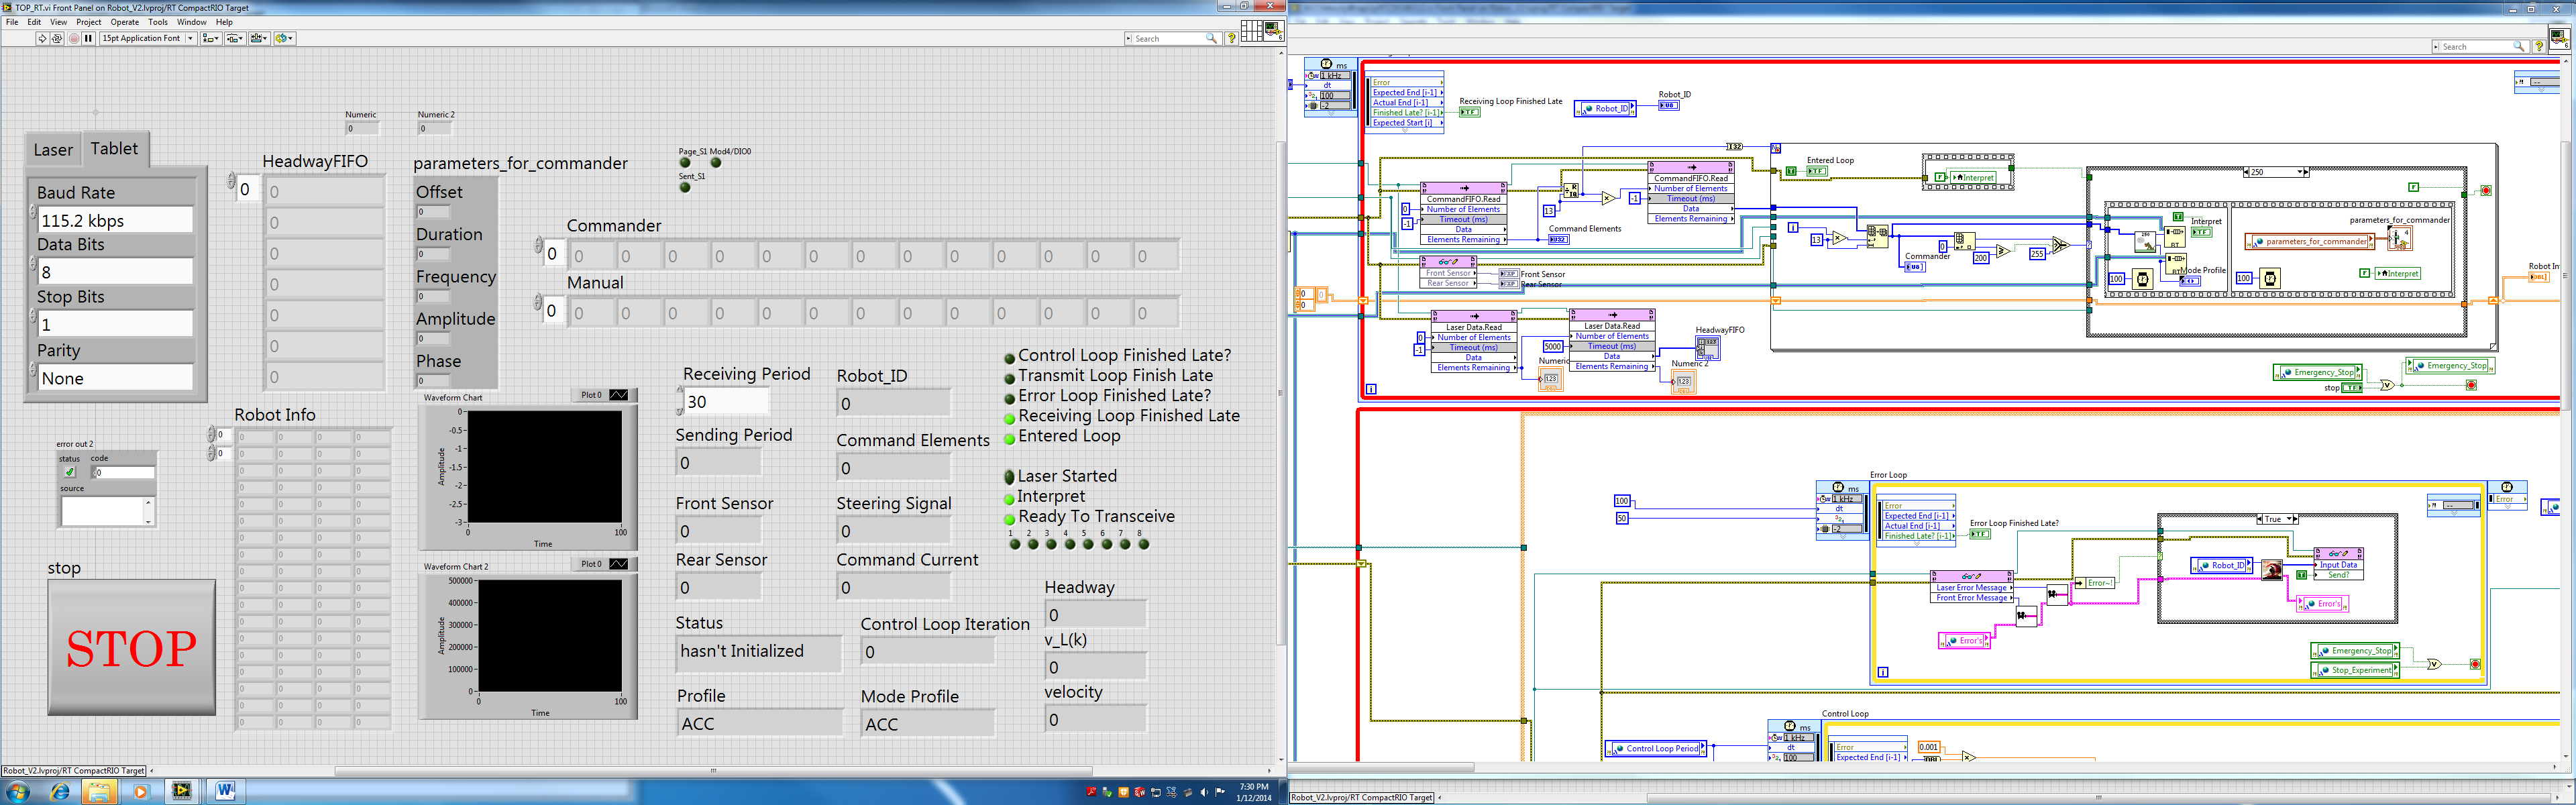This screenshot has width=2576, height=805.
Task: Click the Run Continuously button
Action: 57,38
